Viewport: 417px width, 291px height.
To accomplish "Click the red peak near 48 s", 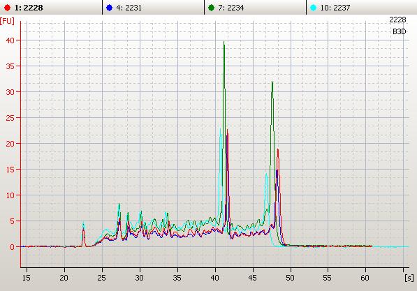I will [278, 150].
